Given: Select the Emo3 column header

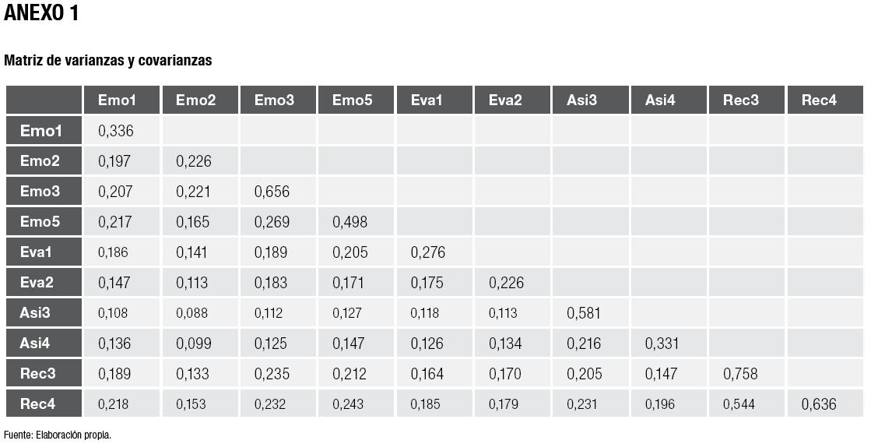Looking at the screenshot, I should (274, 100).
